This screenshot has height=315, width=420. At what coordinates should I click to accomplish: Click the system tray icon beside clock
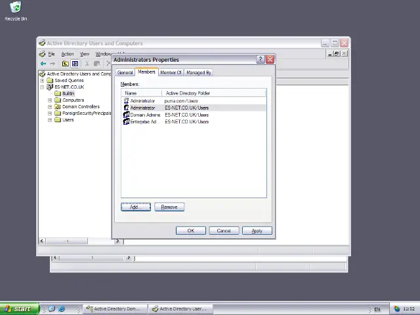tap(396, 309)
